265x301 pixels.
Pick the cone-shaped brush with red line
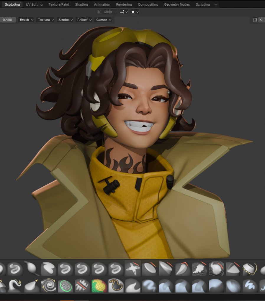click(233, 268)
